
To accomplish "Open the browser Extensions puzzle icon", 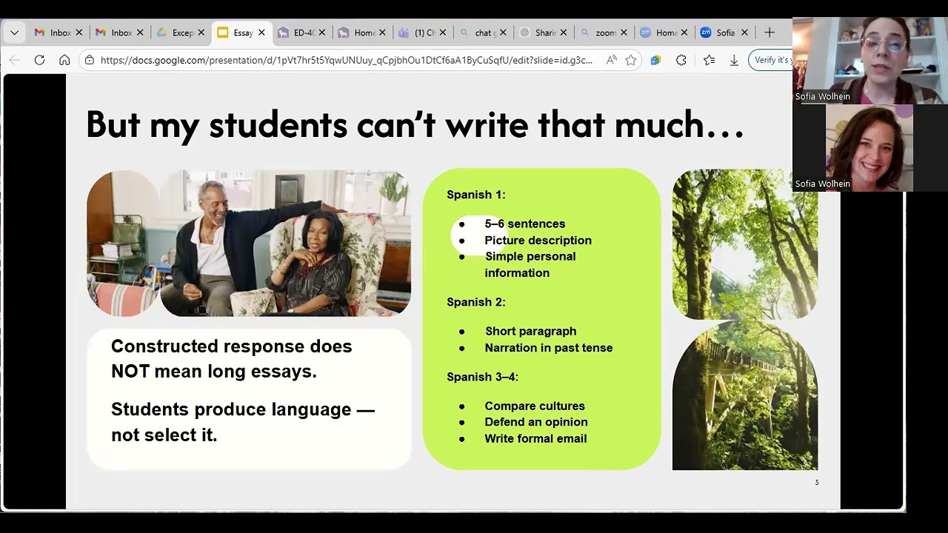I will coord(681,60).
